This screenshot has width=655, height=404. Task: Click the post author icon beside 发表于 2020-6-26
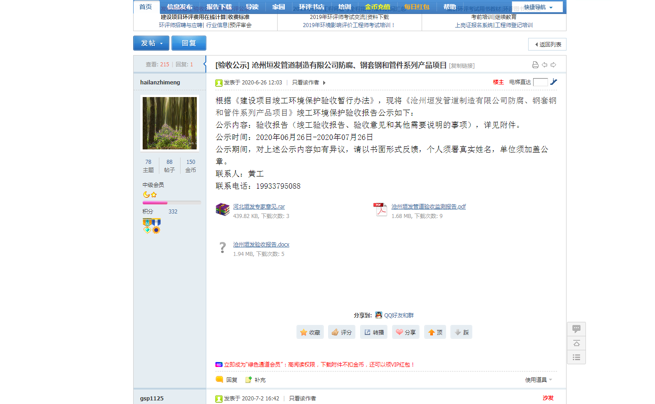point(219,83)
